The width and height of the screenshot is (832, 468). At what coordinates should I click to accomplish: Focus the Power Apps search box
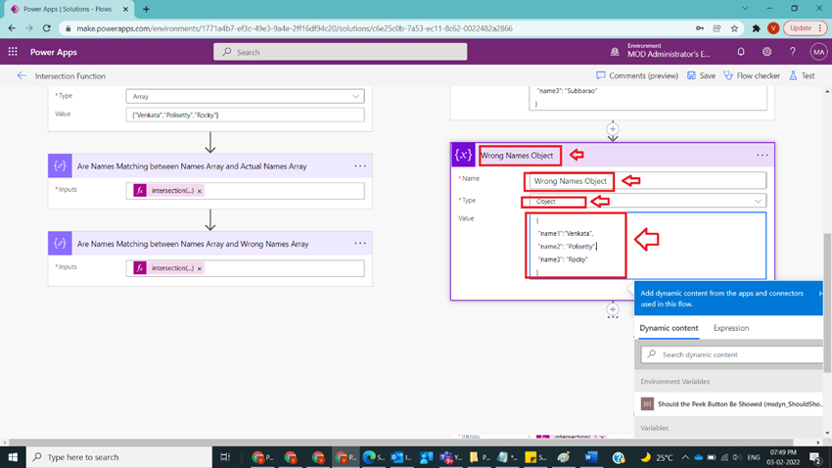(340, 52)
